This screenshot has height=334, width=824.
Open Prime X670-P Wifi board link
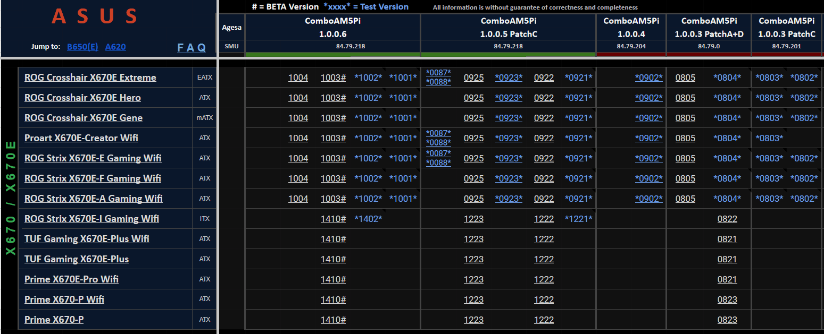tap(64, 299)
